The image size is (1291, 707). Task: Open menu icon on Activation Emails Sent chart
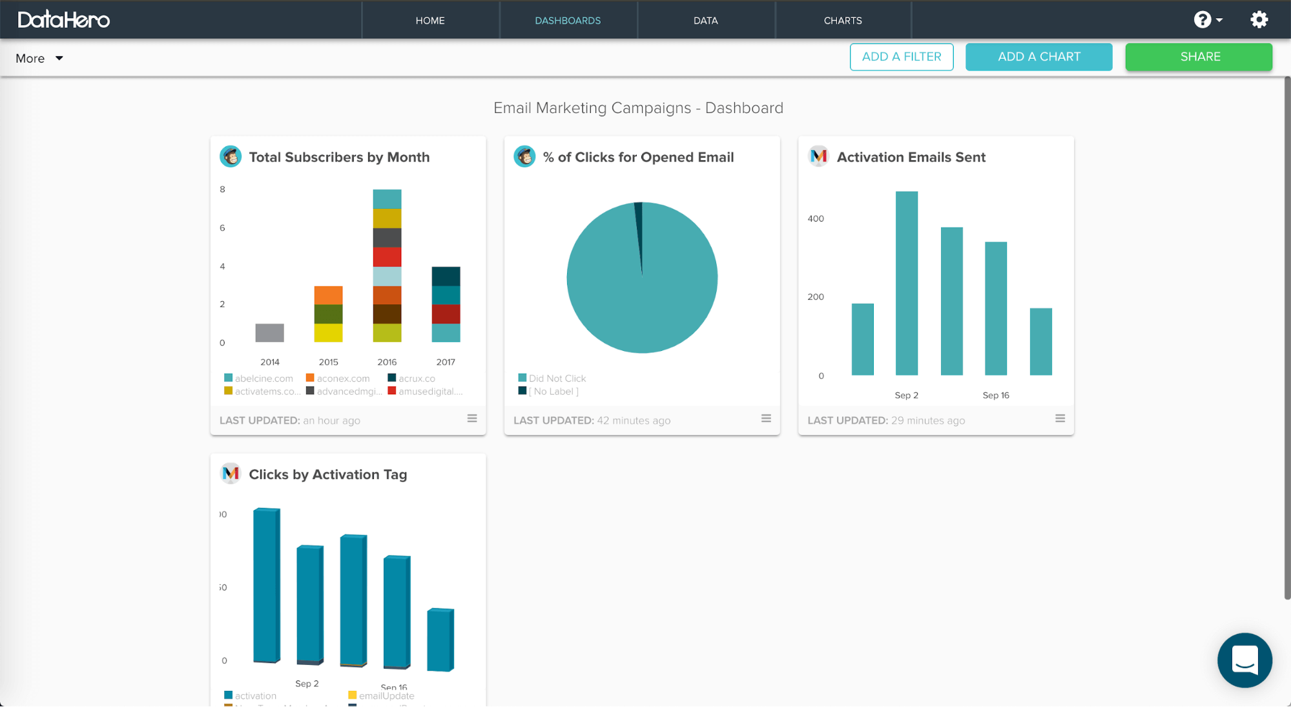click(1060, 419)
